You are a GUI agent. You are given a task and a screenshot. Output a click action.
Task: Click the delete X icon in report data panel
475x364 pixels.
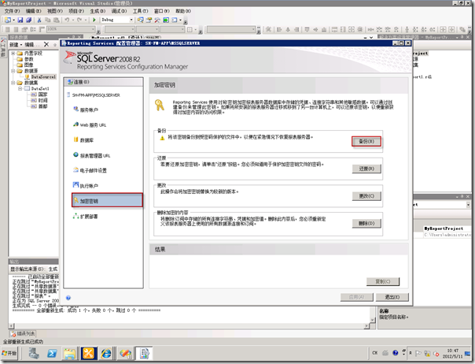(46, 44)
